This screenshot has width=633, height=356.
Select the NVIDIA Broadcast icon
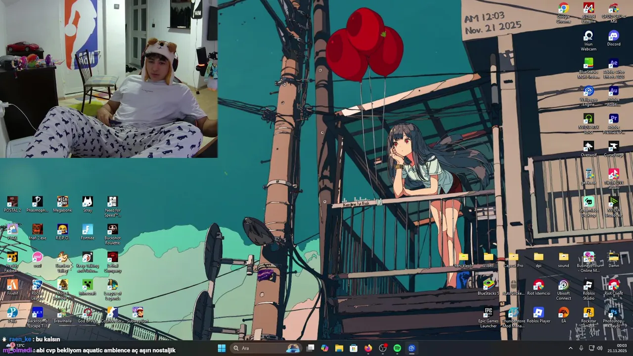pyautogui.click(x=614, y=207)
